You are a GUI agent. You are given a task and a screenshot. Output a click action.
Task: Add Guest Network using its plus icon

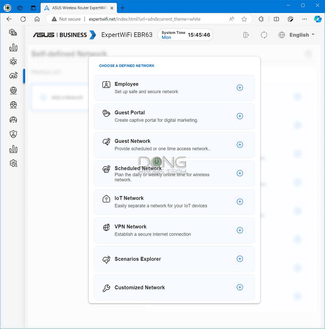pyautogui.click(x=240, y=145)
